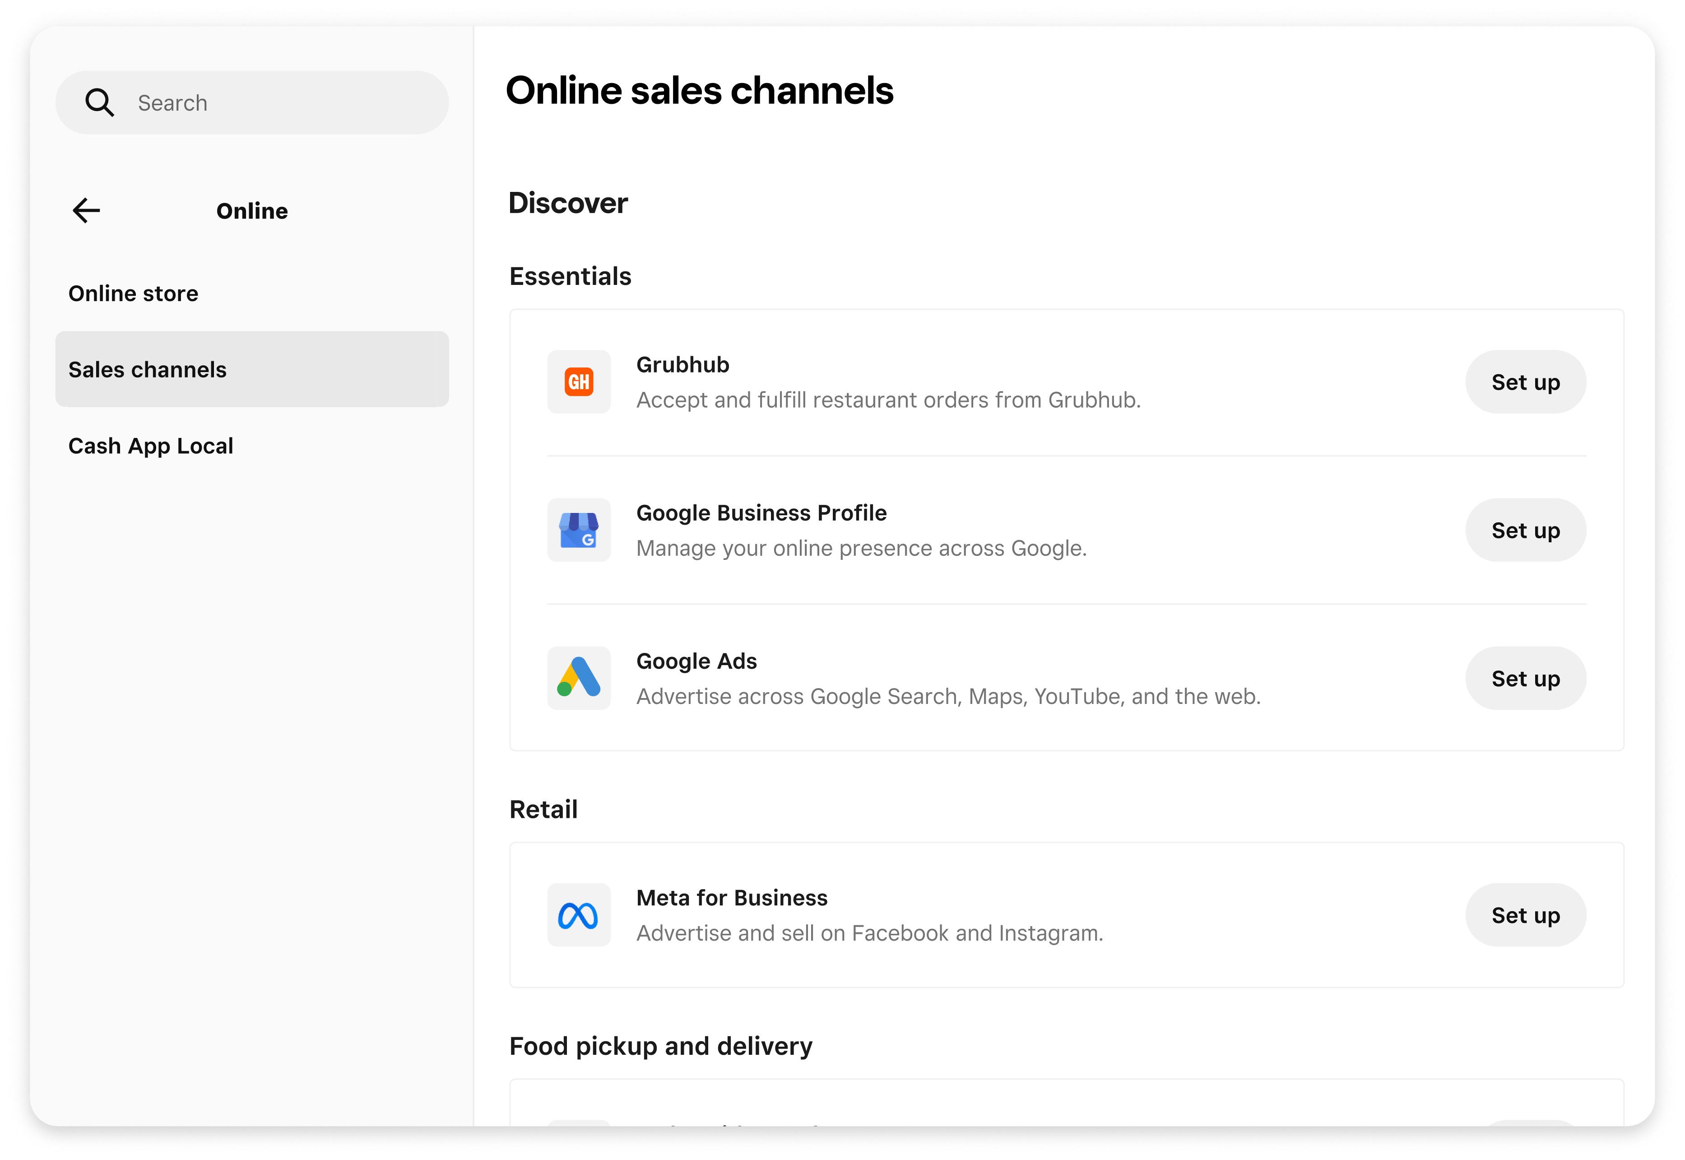Image resolution: width=1685 pixels, height=1160 pixels.
Task: Click the Grubhub GH logo icon
Action: 578,382
